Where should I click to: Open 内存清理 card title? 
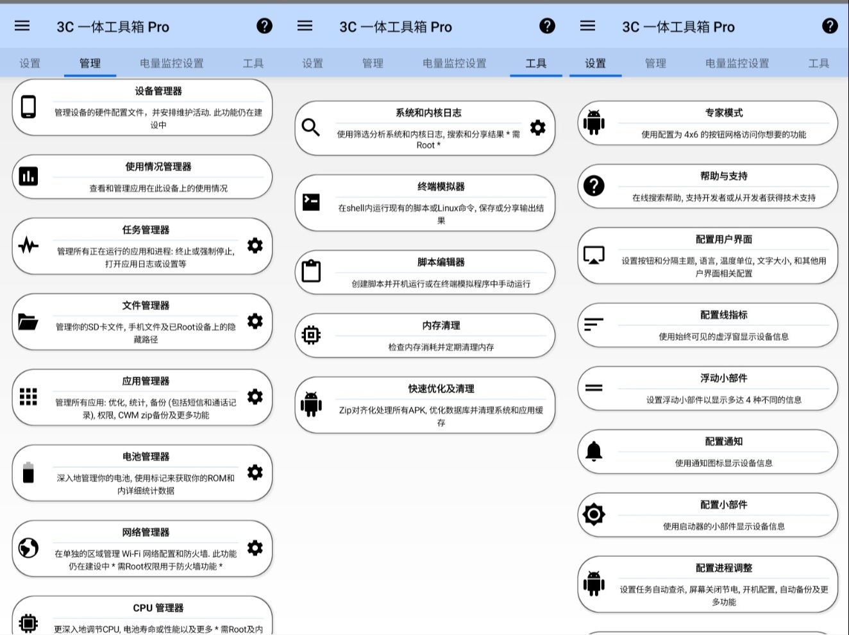(x=441, y=325)
